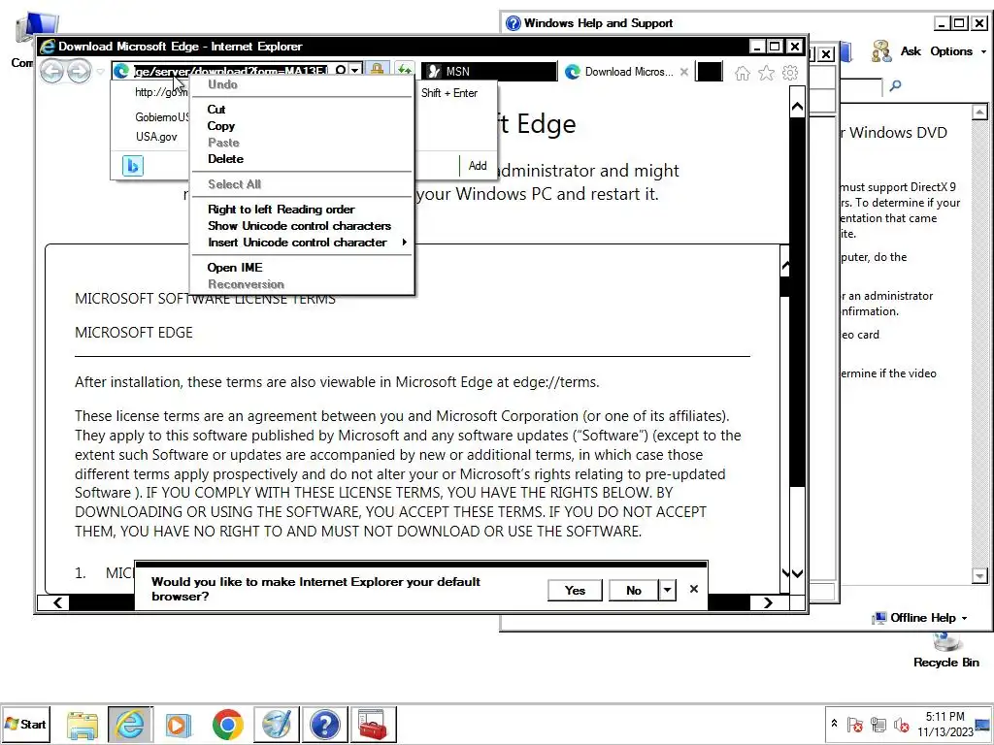Click the red toolbox taskbar icon
This screenshot has width=994, height=745.
pos(374,724)
